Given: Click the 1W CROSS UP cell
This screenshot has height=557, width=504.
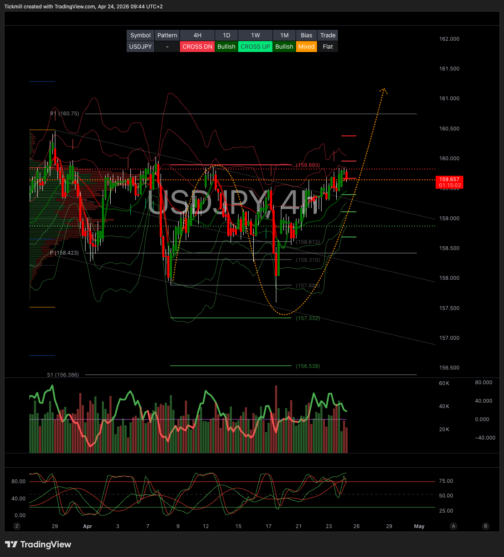Looking at the screenshot, I should pyautogui.click(x=255, y=47).
